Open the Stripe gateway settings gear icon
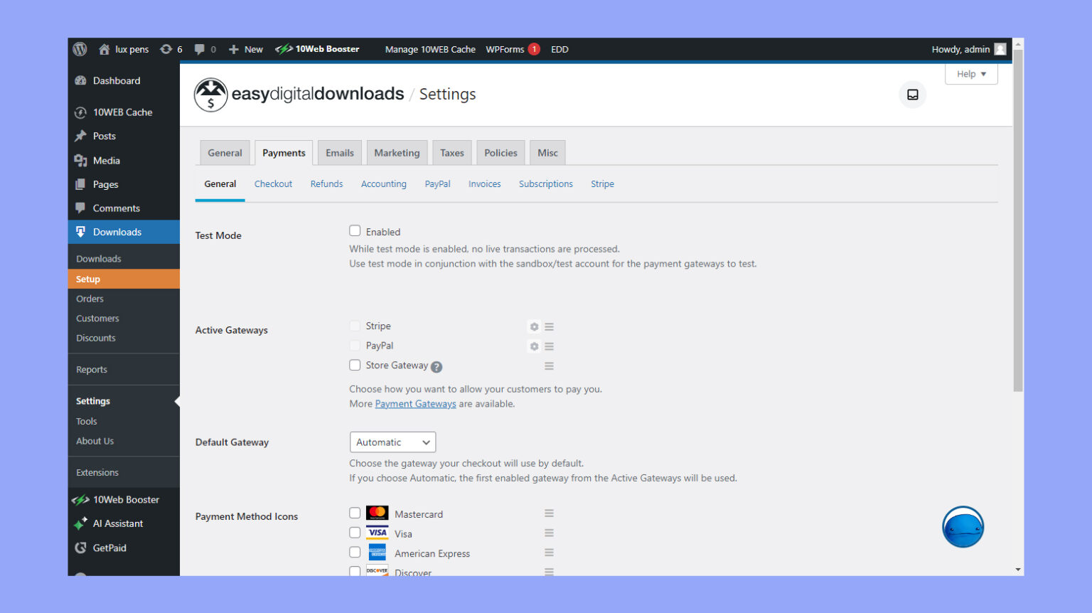Viewport: 1092px width, 613px height. 534,326
